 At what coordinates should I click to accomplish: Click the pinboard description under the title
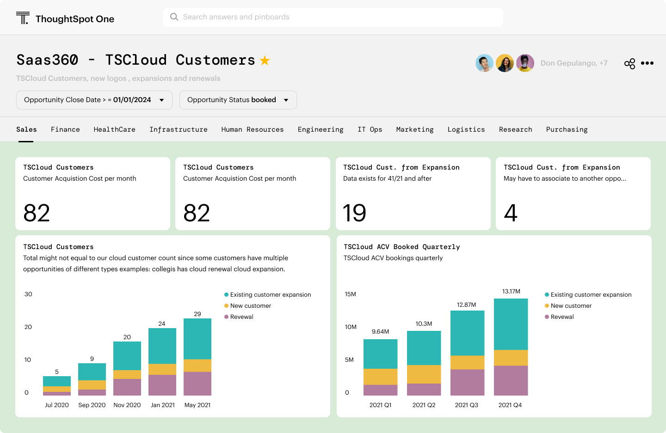click(x=118, y=79)
